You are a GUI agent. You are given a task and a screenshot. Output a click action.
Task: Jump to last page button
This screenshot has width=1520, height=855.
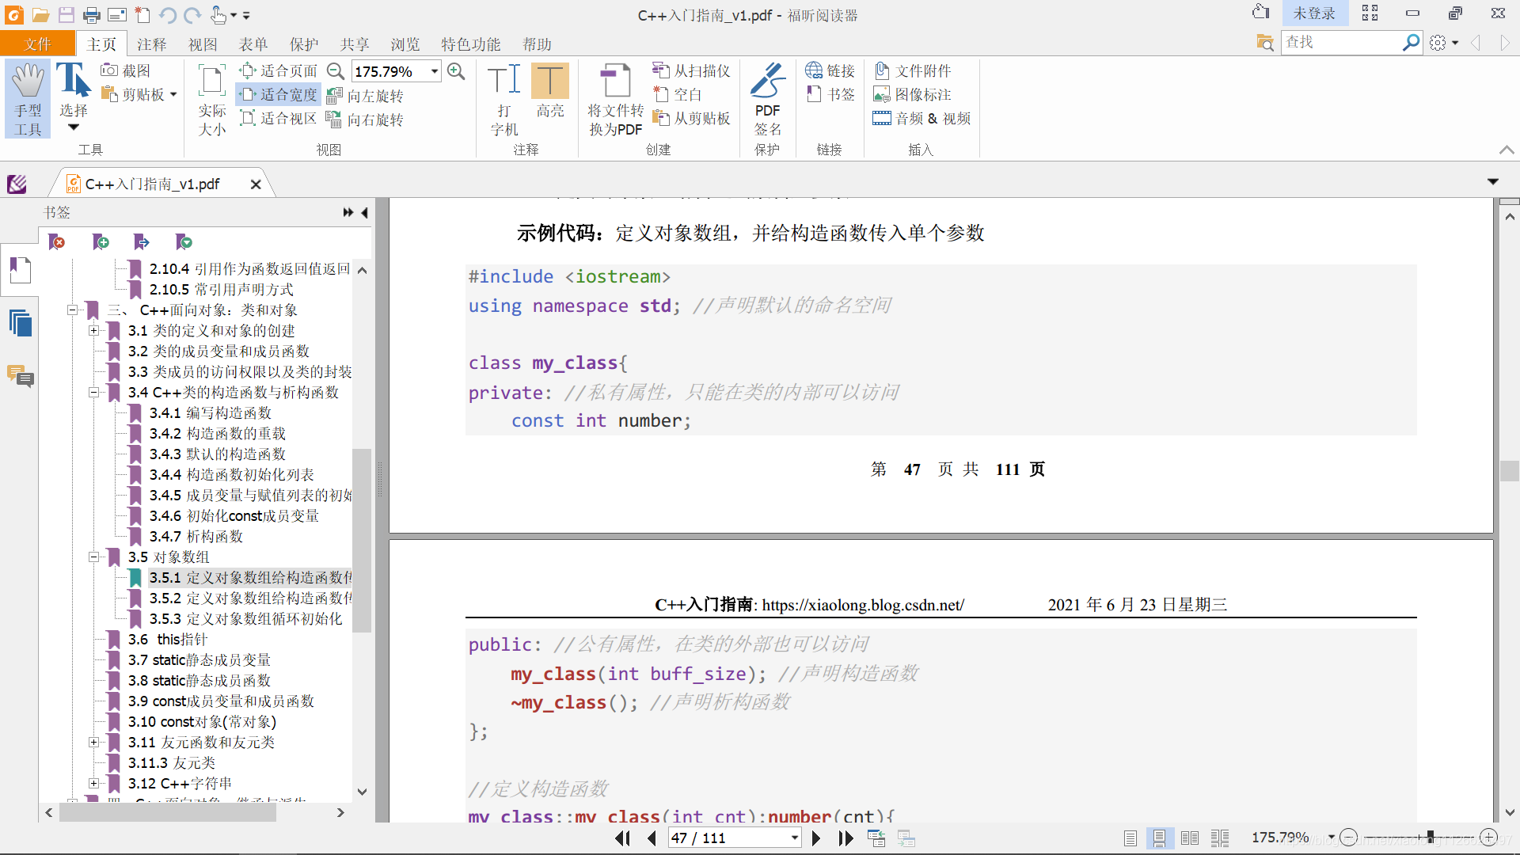click(x=845, y=838)
